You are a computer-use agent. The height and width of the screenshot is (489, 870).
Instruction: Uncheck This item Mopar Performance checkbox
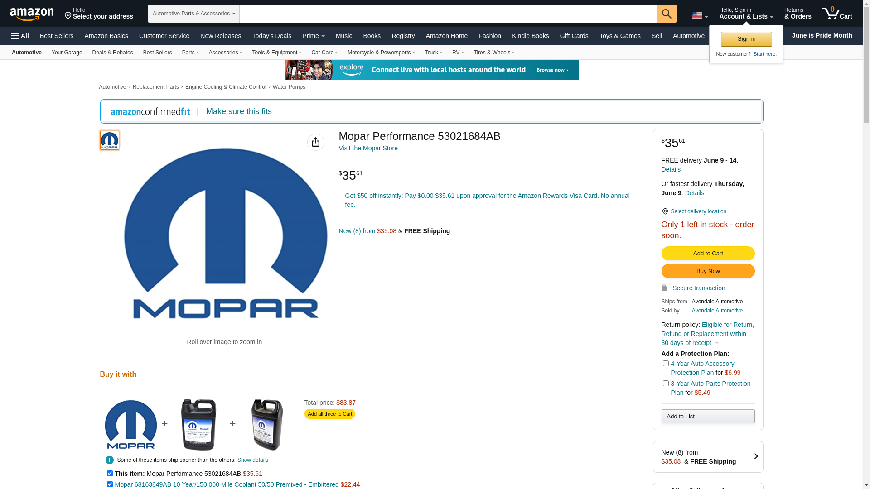(110, 474)
